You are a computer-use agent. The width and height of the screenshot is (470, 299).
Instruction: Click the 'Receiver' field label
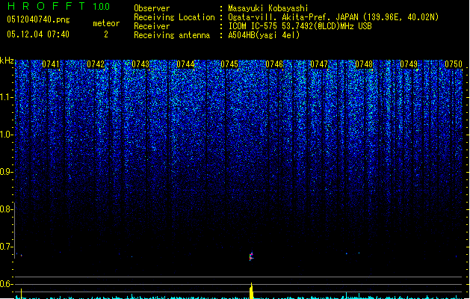[152, 26]
